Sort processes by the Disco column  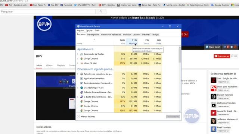[144, 42]
